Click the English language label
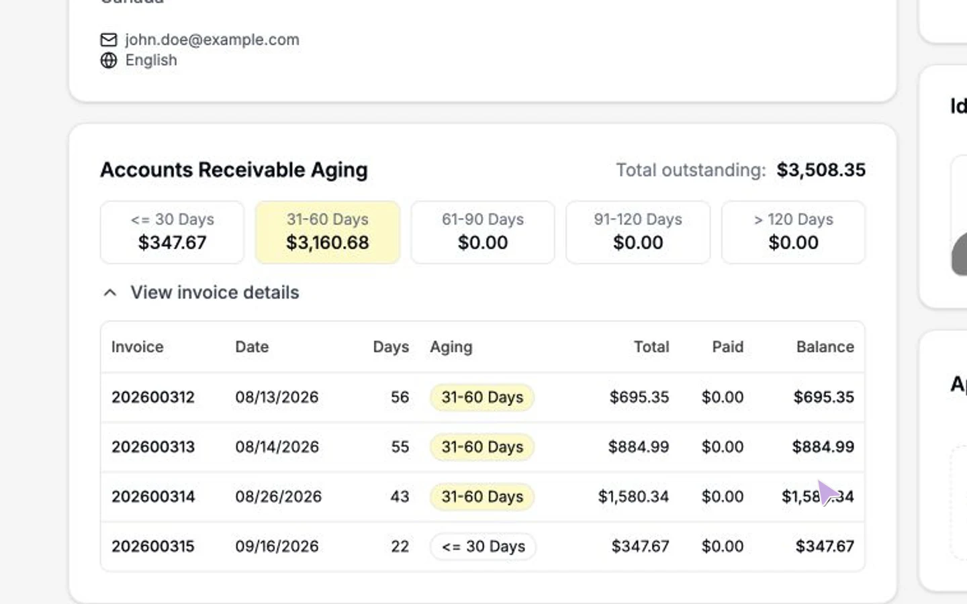Screen dimensions: 967x604 (x=151, y=60)
